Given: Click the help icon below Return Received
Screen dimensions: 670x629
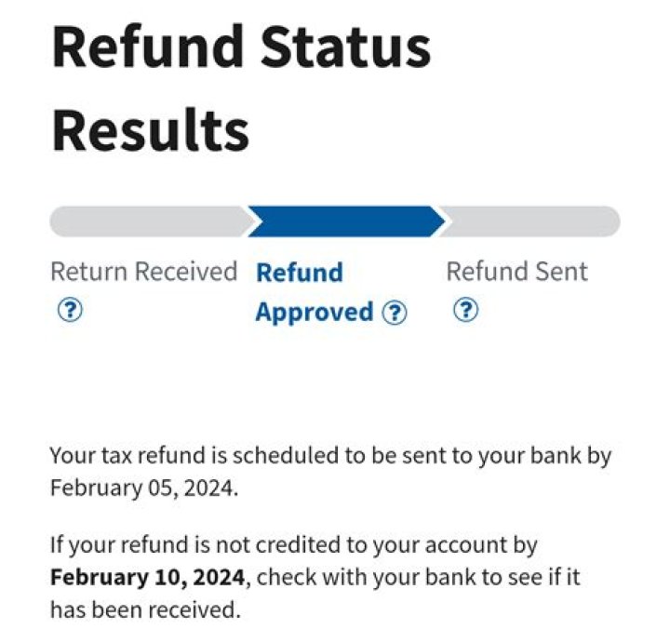Looking at the screenshot, I should click(x=69, y=312).
